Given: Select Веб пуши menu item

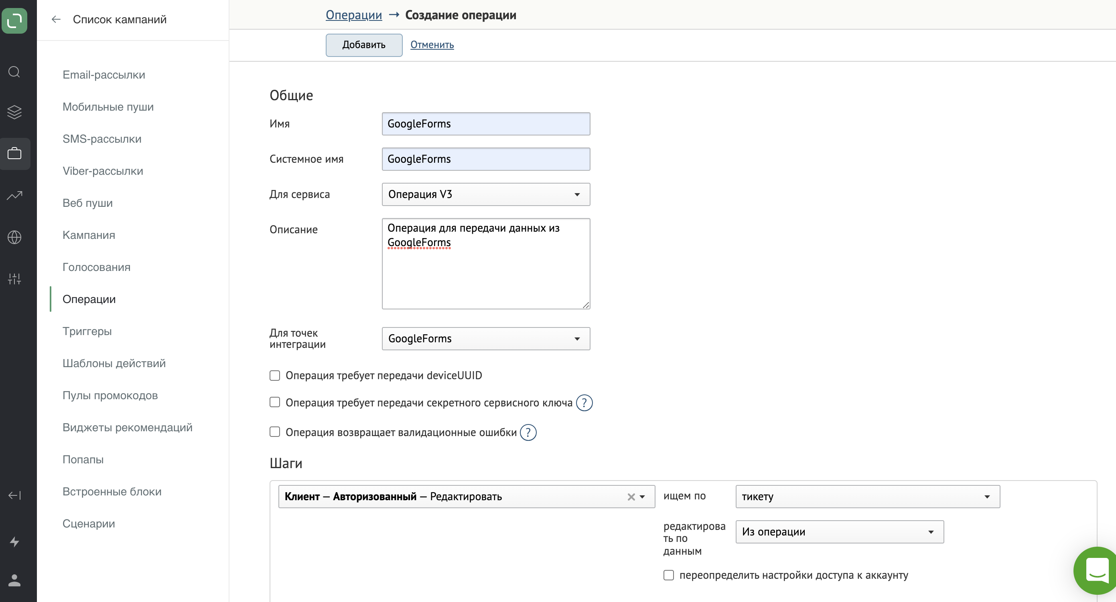Looking at the screenshot, I should coord(87,203).
